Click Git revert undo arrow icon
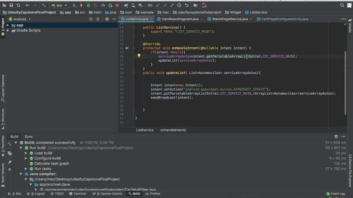 pos(186,5)
